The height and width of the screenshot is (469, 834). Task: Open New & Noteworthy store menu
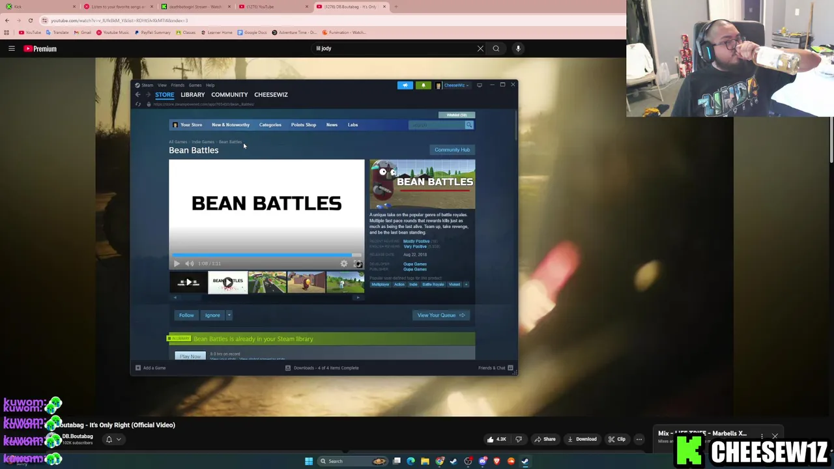[231, 125]
